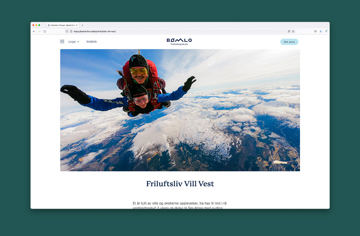Image resolution: width=360 pixels, height=236 pixels.
Task: Open the browser application menu
Action: pos(326,31)
